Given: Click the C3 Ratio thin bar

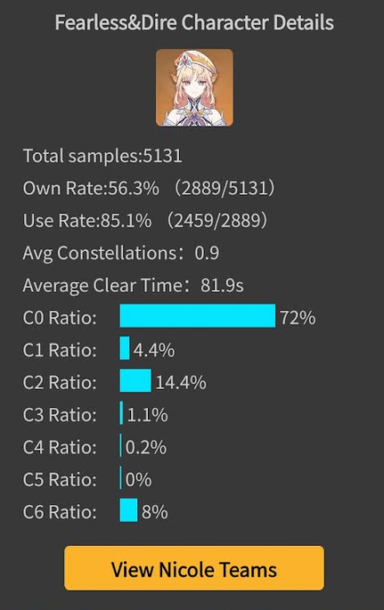Looking at the screenshot, I should (121, 413).
